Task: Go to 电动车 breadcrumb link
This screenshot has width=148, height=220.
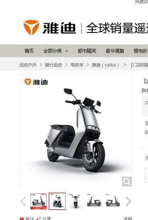Action: (77, 65)
